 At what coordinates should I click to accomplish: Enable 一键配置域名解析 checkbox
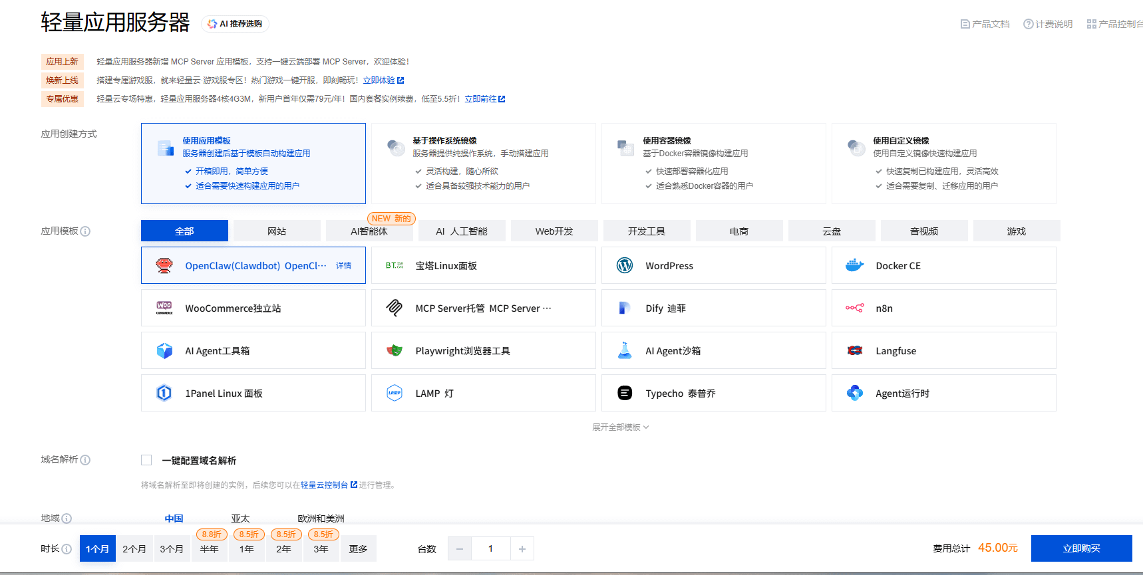click(146, 460)
